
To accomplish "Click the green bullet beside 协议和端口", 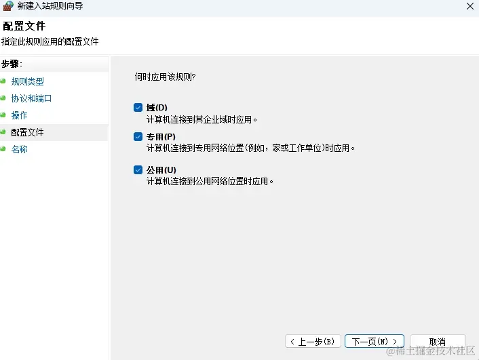I will (3, 98).
